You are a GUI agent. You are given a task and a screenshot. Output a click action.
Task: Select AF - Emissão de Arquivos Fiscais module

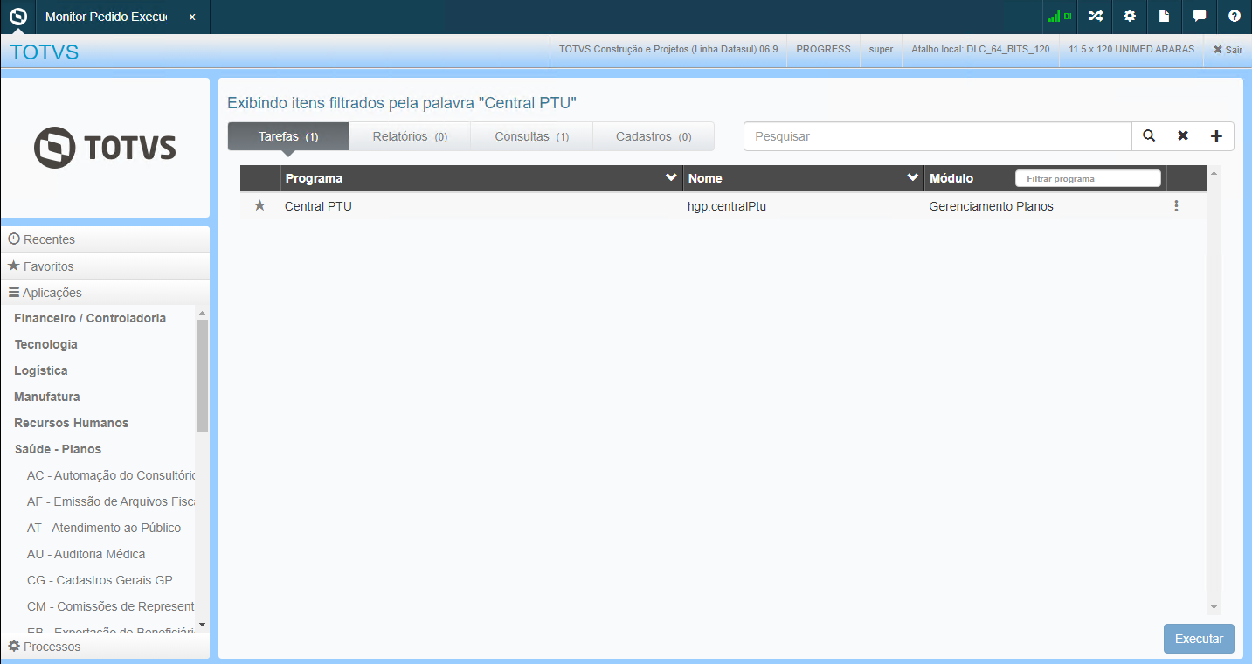(x=111, y=501)
